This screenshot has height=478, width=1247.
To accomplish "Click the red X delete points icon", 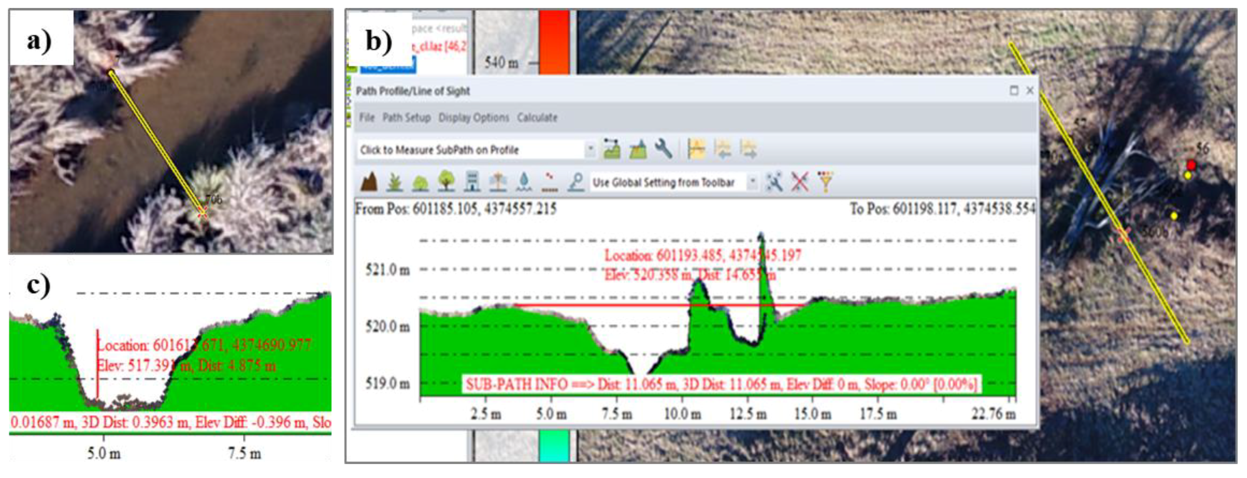I will tap(800, 182).
